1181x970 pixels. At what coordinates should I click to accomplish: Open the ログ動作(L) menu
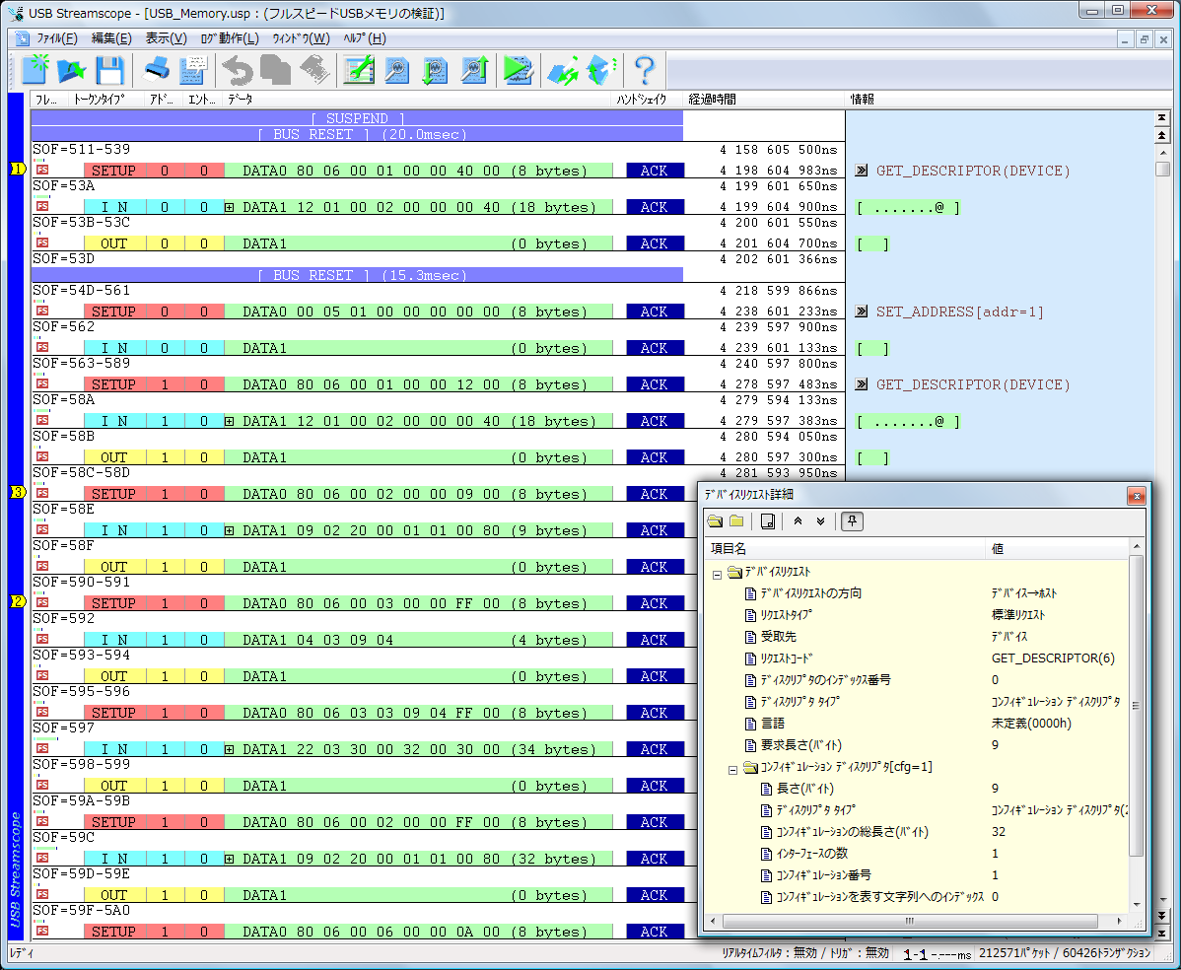[229, 38]
